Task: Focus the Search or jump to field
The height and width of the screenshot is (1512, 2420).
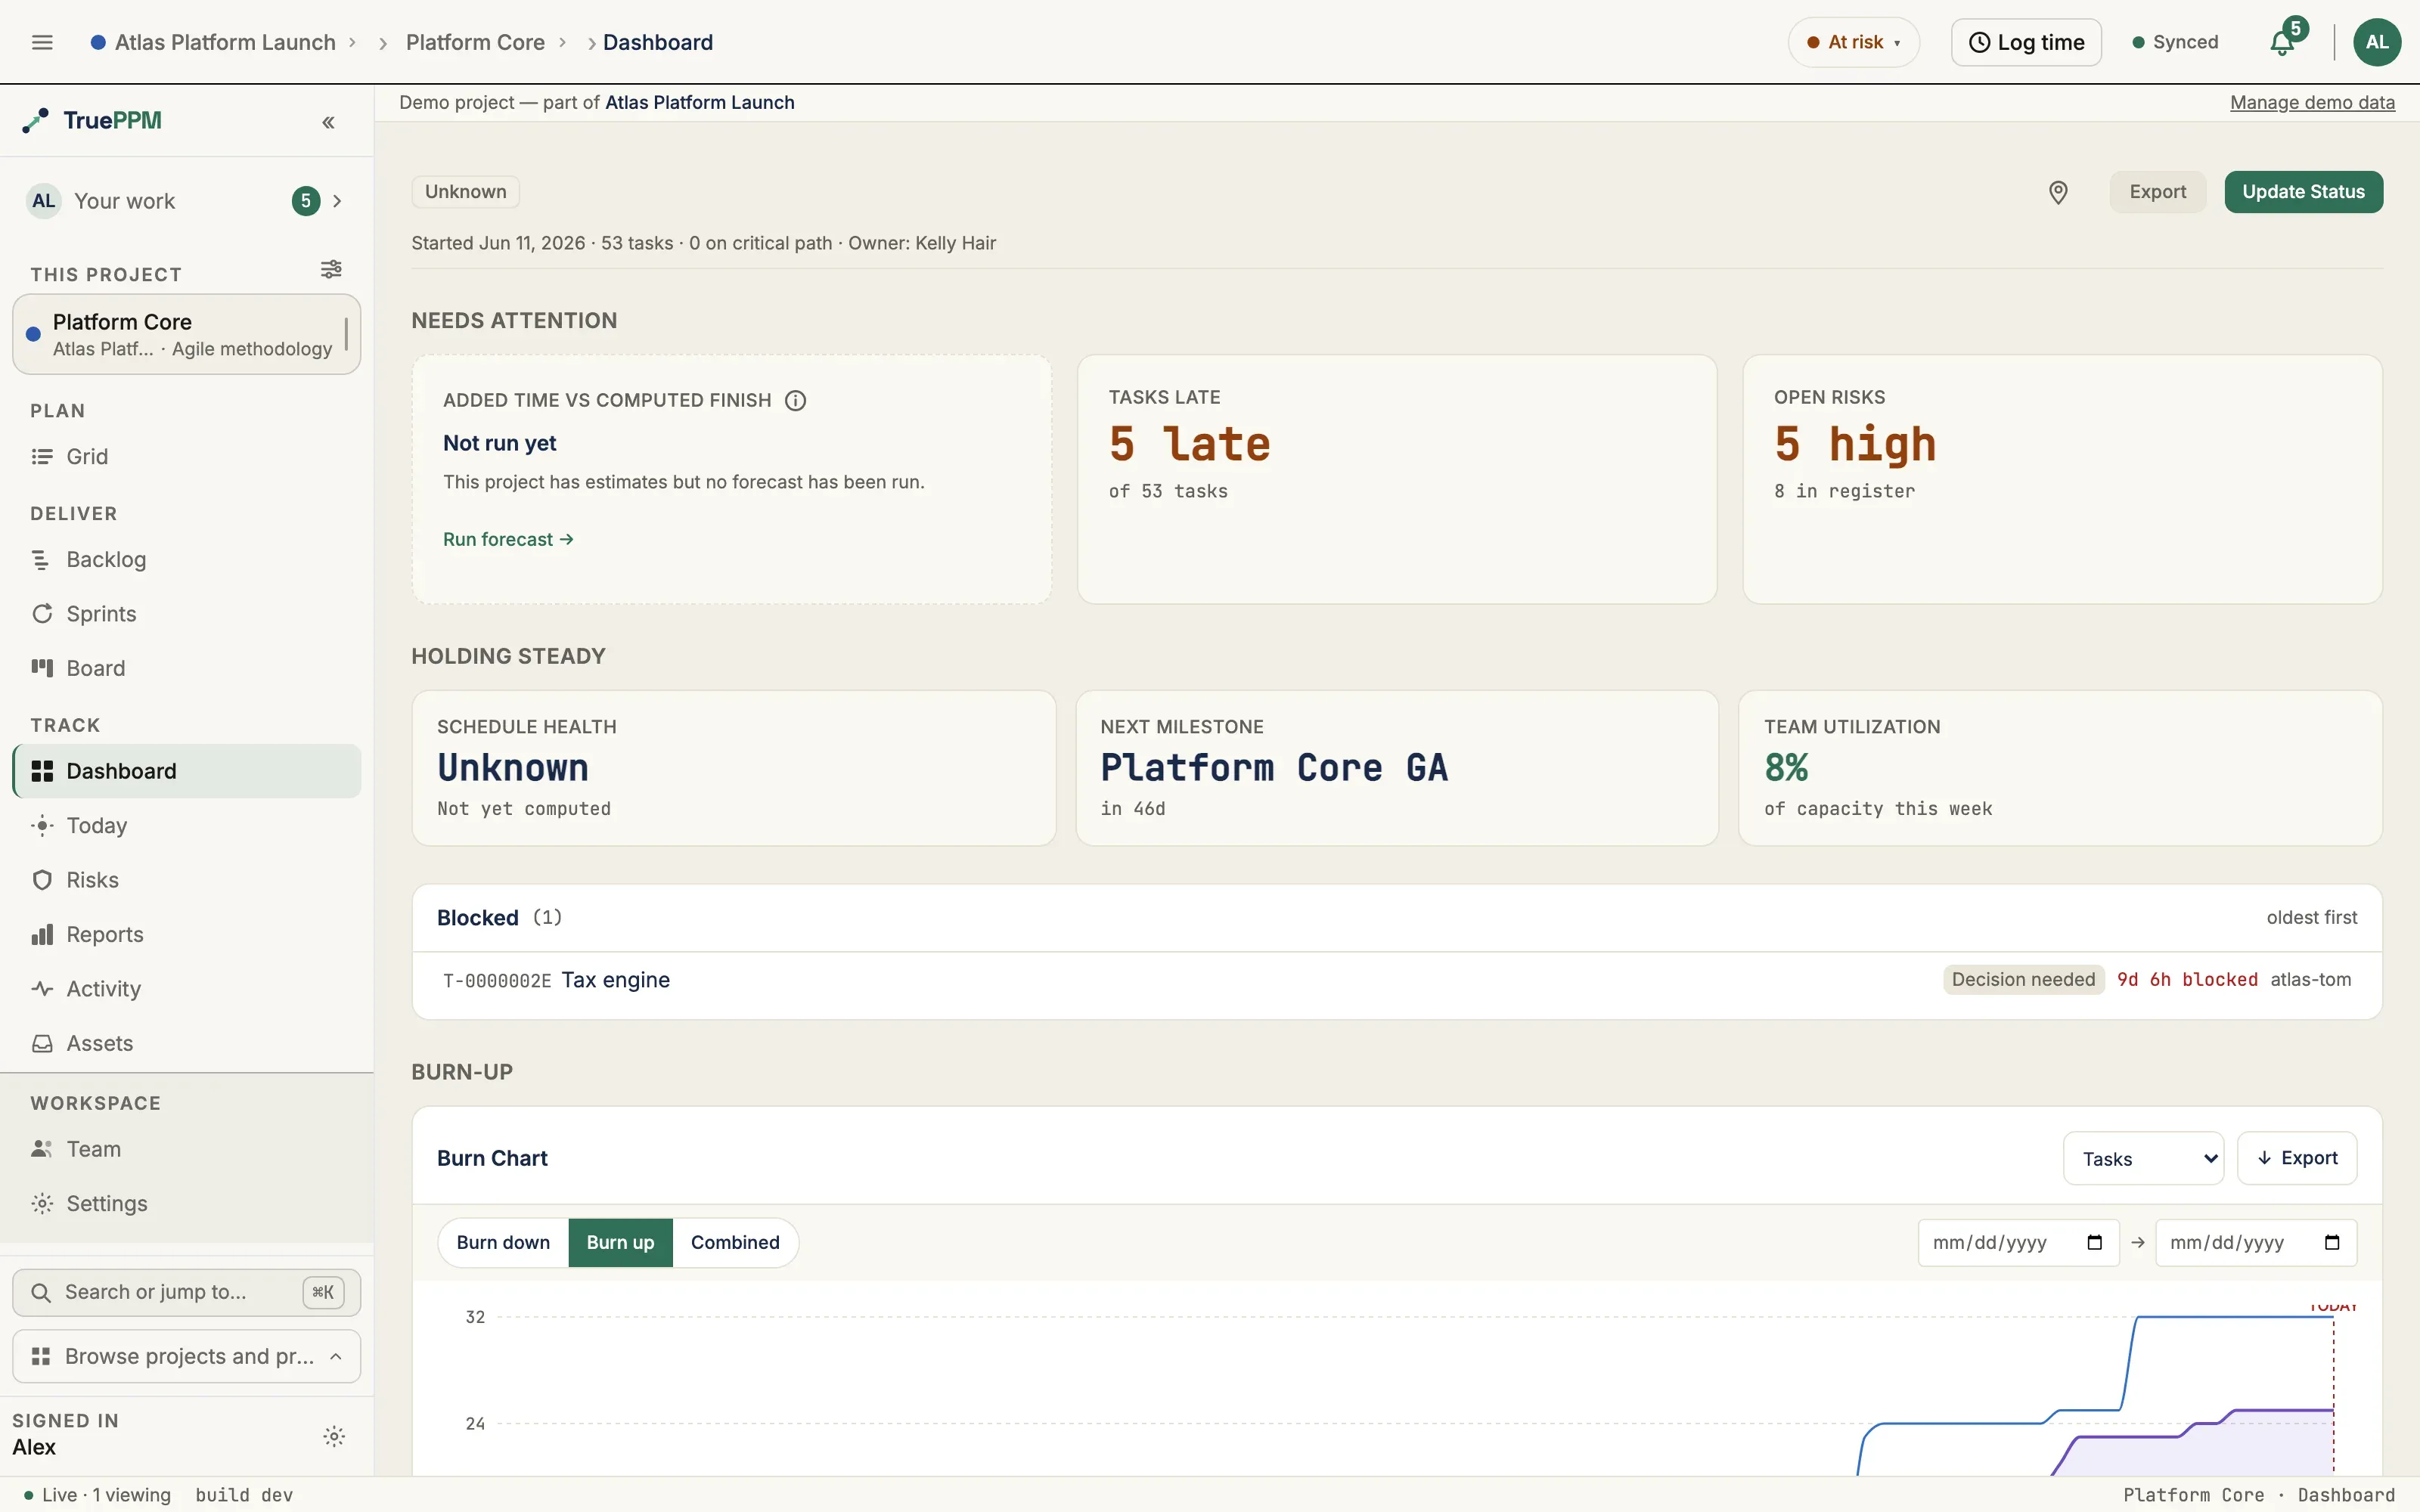Action: tap(187, 1292)
